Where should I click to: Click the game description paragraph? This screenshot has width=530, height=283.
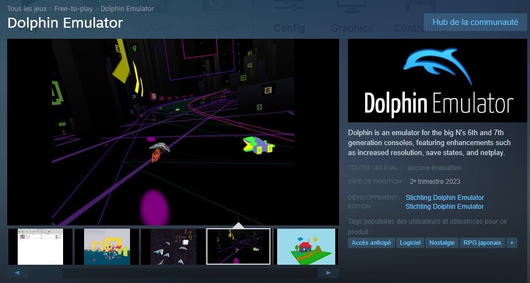(x=429, y=142)
